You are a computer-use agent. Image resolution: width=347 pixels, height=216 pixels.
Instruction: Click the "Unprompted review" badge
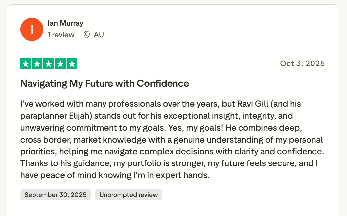point(128,195)
